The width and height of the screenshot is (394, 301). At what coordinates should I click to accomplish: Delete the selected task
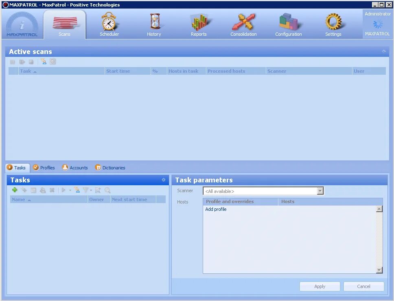tap(52, 191)
